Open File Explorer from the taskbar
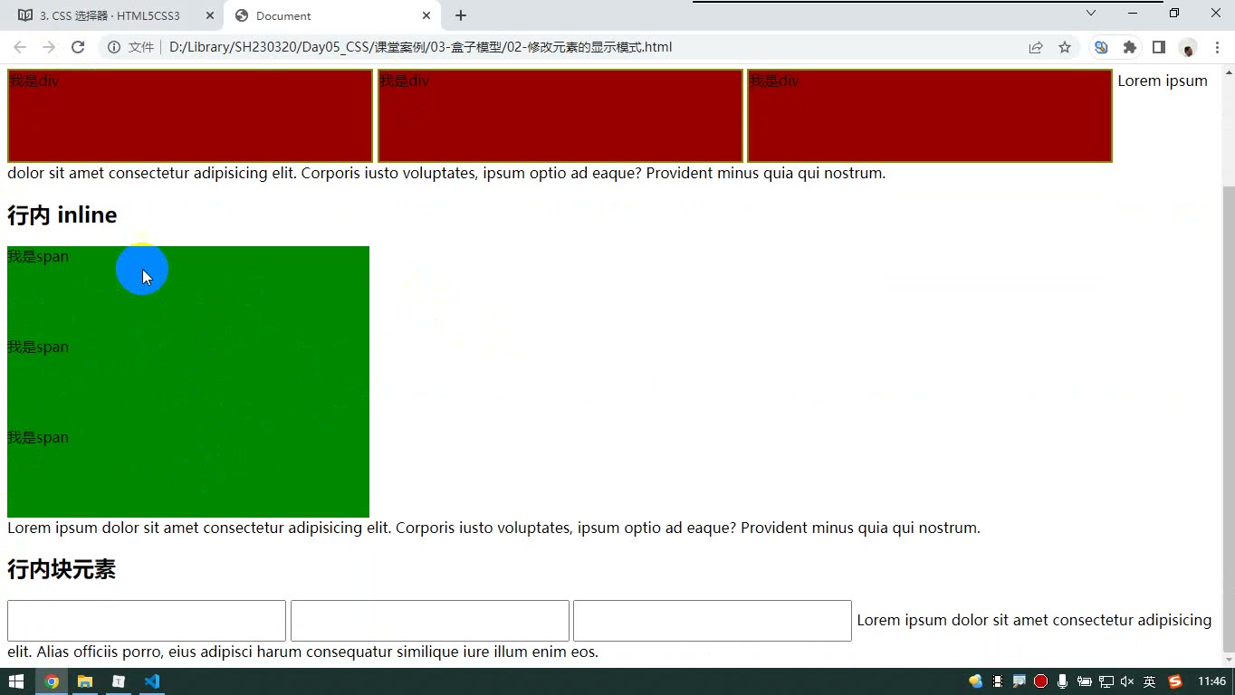The image size is (1235, 695). (85, 681)
